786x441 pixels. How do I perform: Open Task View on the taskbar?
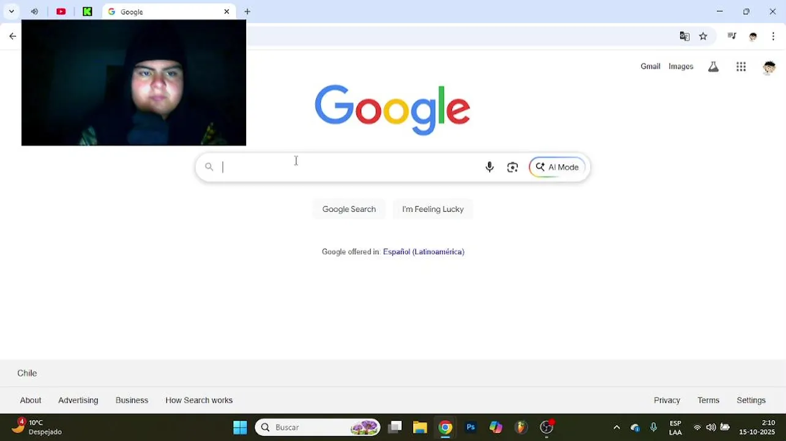(395, 427)
